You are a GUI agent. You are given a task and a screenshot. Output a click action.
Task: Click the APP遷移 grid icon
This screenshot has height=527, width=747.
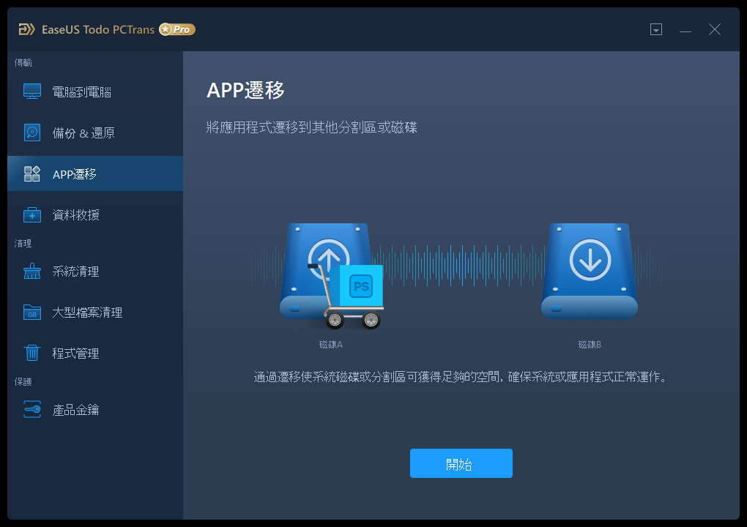coord(32,173)
